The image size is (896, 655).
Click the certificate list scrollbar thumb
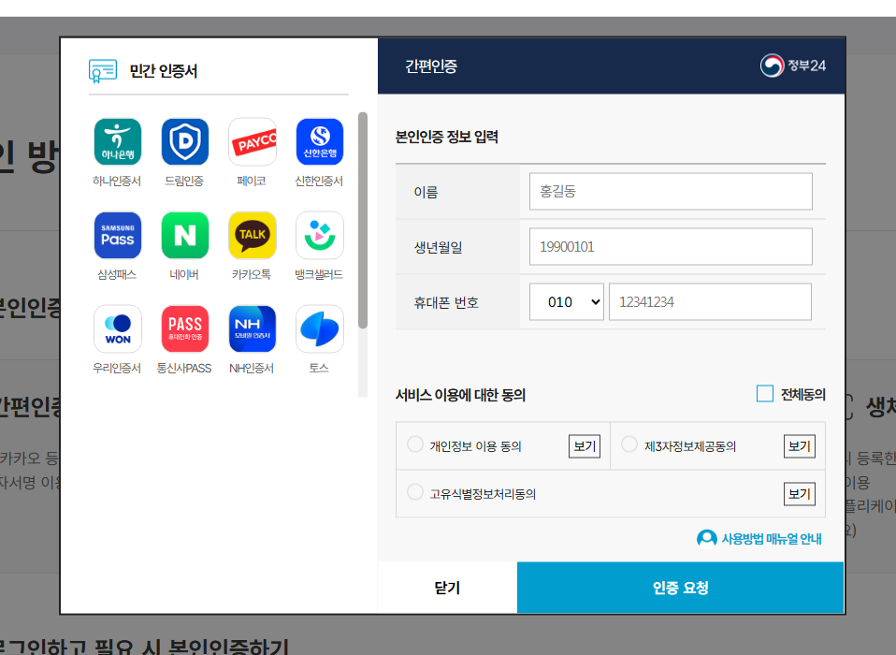click(x=363, y=221)
